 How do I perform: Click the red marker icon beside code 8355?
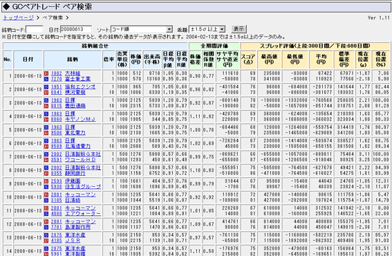(46, 173)
